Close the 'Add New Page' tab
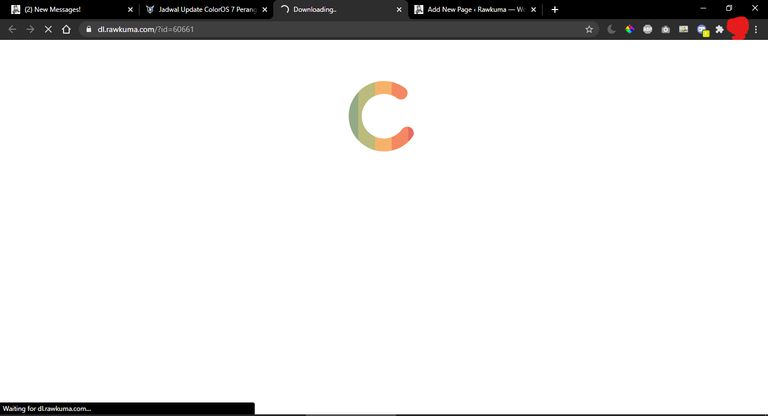Image resolution: width=768 pixels, height=416 pixels. tap(534, 10)
